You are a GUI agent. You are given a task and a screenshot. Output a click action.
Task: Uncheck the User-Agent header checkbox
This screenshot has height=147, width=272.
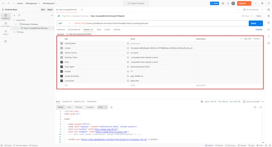pyautogui.click(x=61, y=67)
